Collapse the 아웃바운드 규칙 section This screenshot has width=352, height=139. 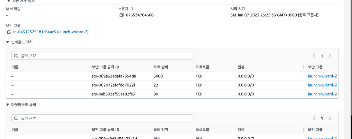[x=8, y=105]
